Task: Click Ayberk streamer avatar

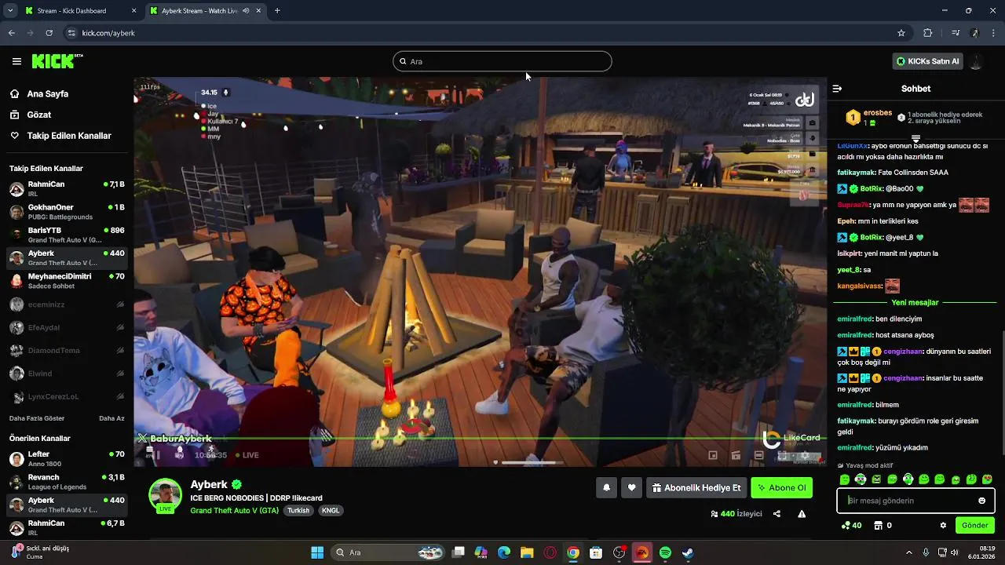Action: point(165,494)
